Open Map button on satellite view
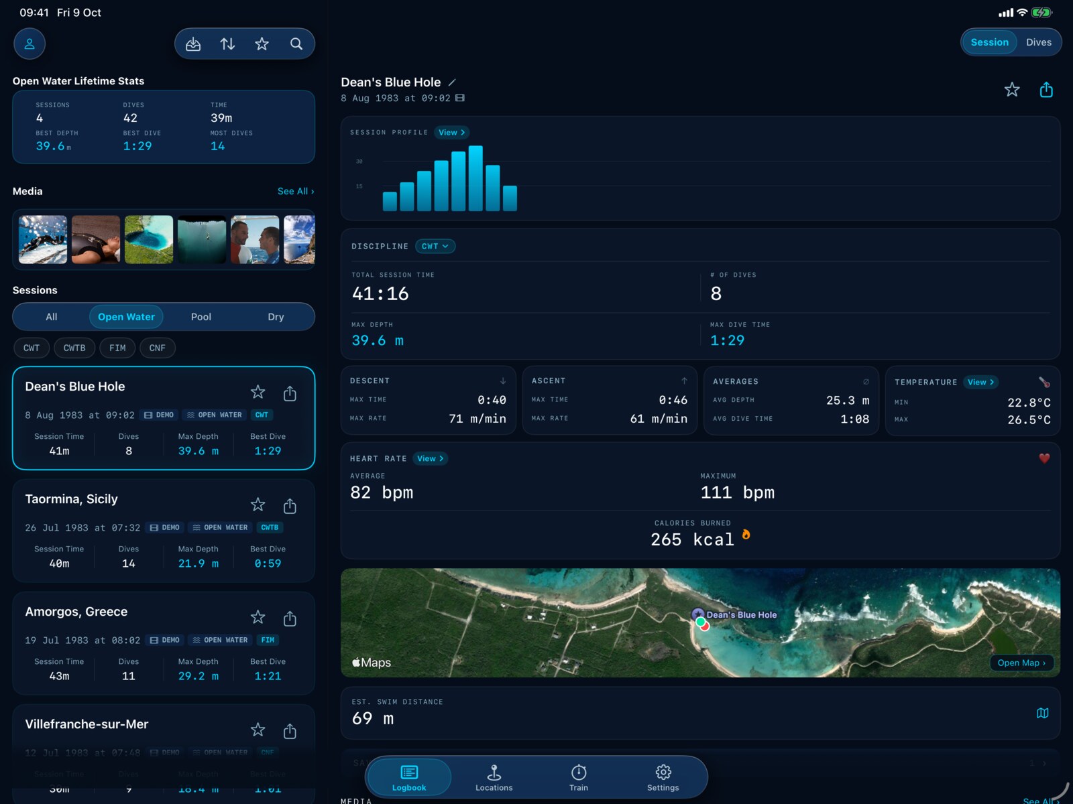The image size is (1073, 804). [x=1021, y=663]
